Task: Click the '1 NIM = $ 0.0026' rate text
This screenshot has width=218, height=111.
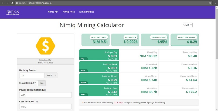Action: pos(46,63)
